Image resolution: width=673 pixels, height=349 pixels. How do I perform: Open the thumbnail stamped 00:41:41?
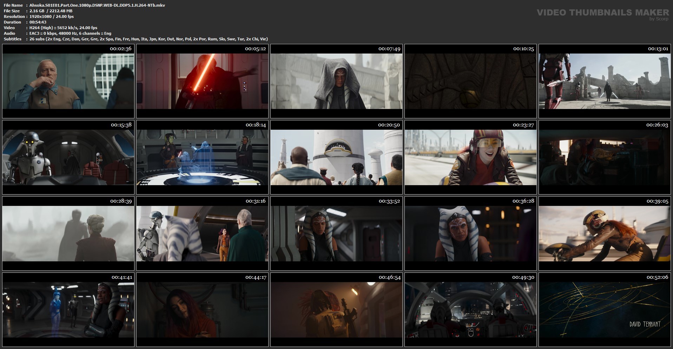[68, 310]
